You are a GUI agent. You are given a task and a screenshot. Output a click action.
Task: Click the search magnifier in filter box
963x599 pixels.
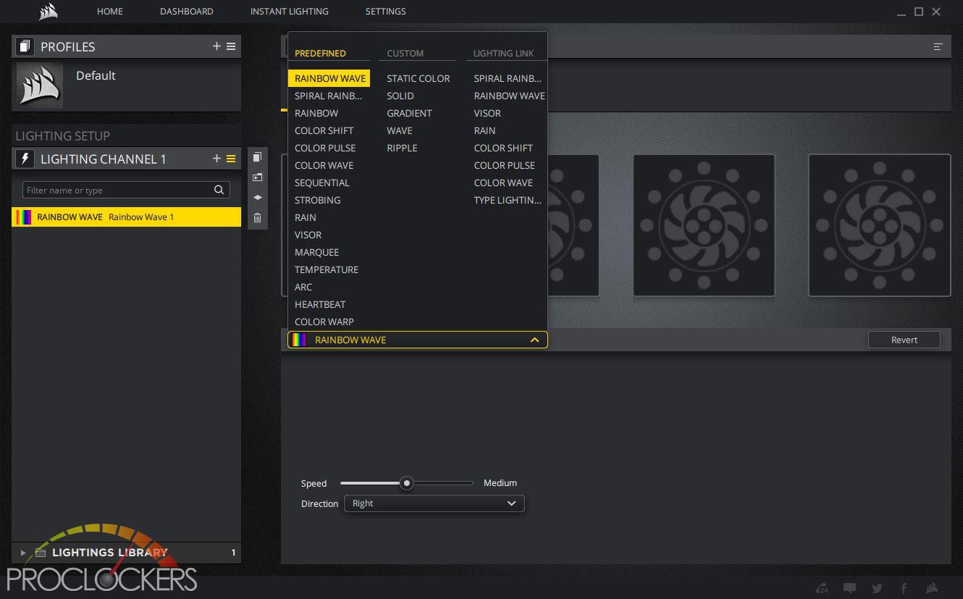(x=219, y=190)
